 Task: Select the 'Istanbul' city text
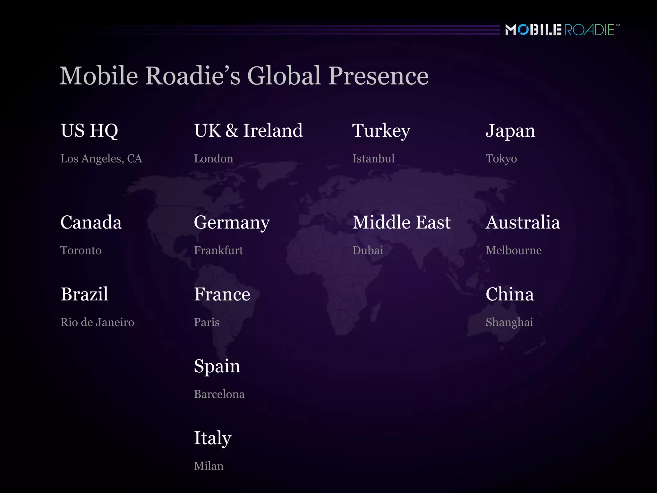click(x=373, y=159)
